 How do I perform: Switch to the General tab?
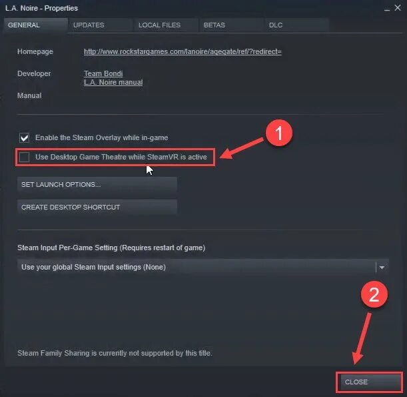pyautogui.click(x=36, y=25)
